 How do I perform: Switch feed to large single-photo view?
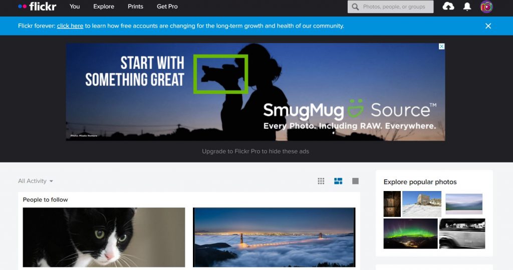(355, 181)
